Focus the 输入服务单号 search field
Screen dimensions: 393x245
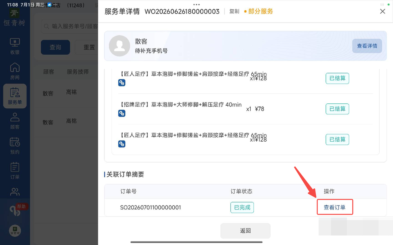(70, 26)
